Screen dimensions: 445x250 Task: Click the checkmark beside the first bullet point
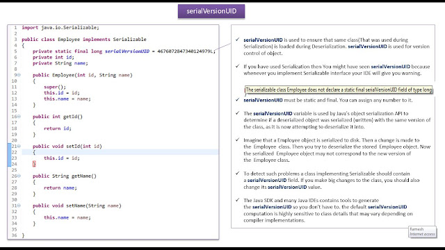238,40
